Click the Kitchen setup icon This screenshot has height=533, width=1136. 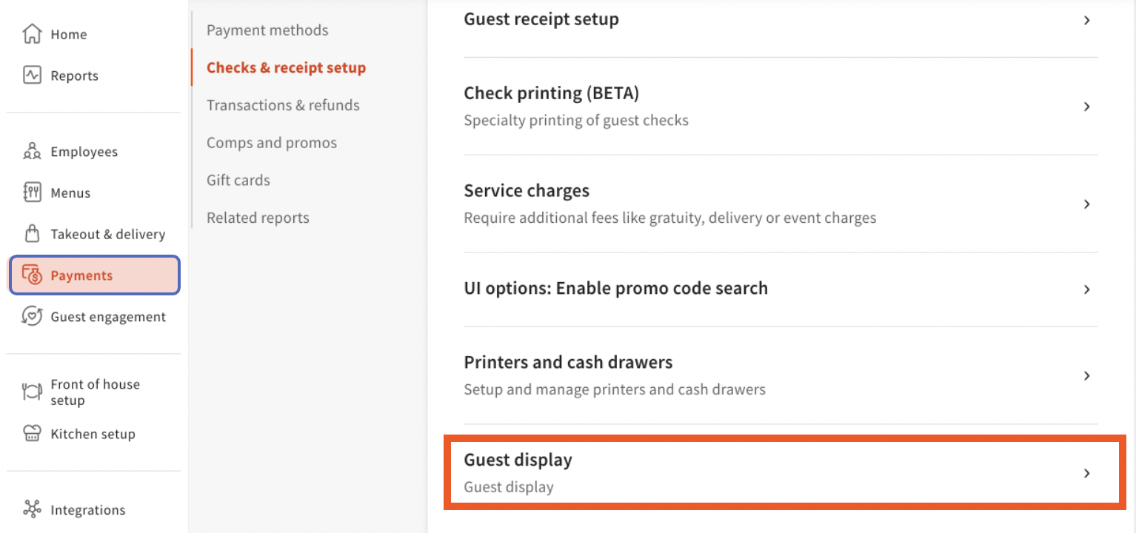[32, 434]
